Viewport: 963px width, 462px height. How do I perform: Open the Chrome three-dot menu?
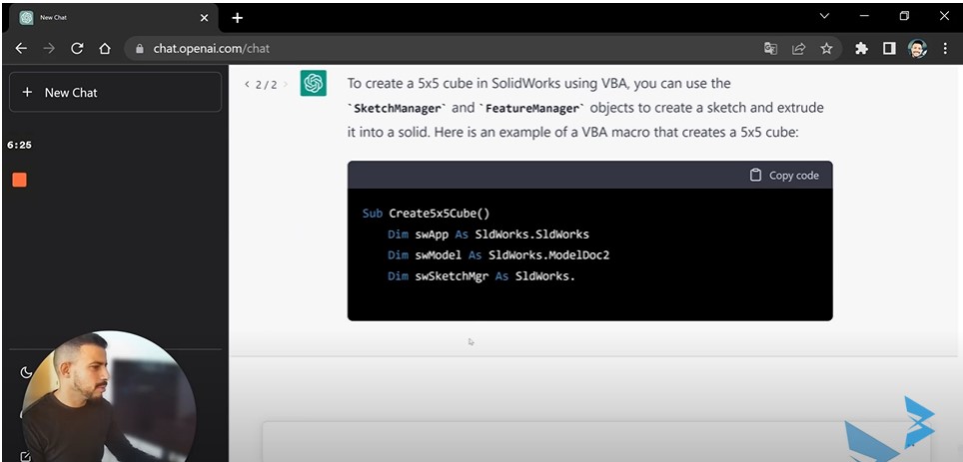tap(945, 49)
